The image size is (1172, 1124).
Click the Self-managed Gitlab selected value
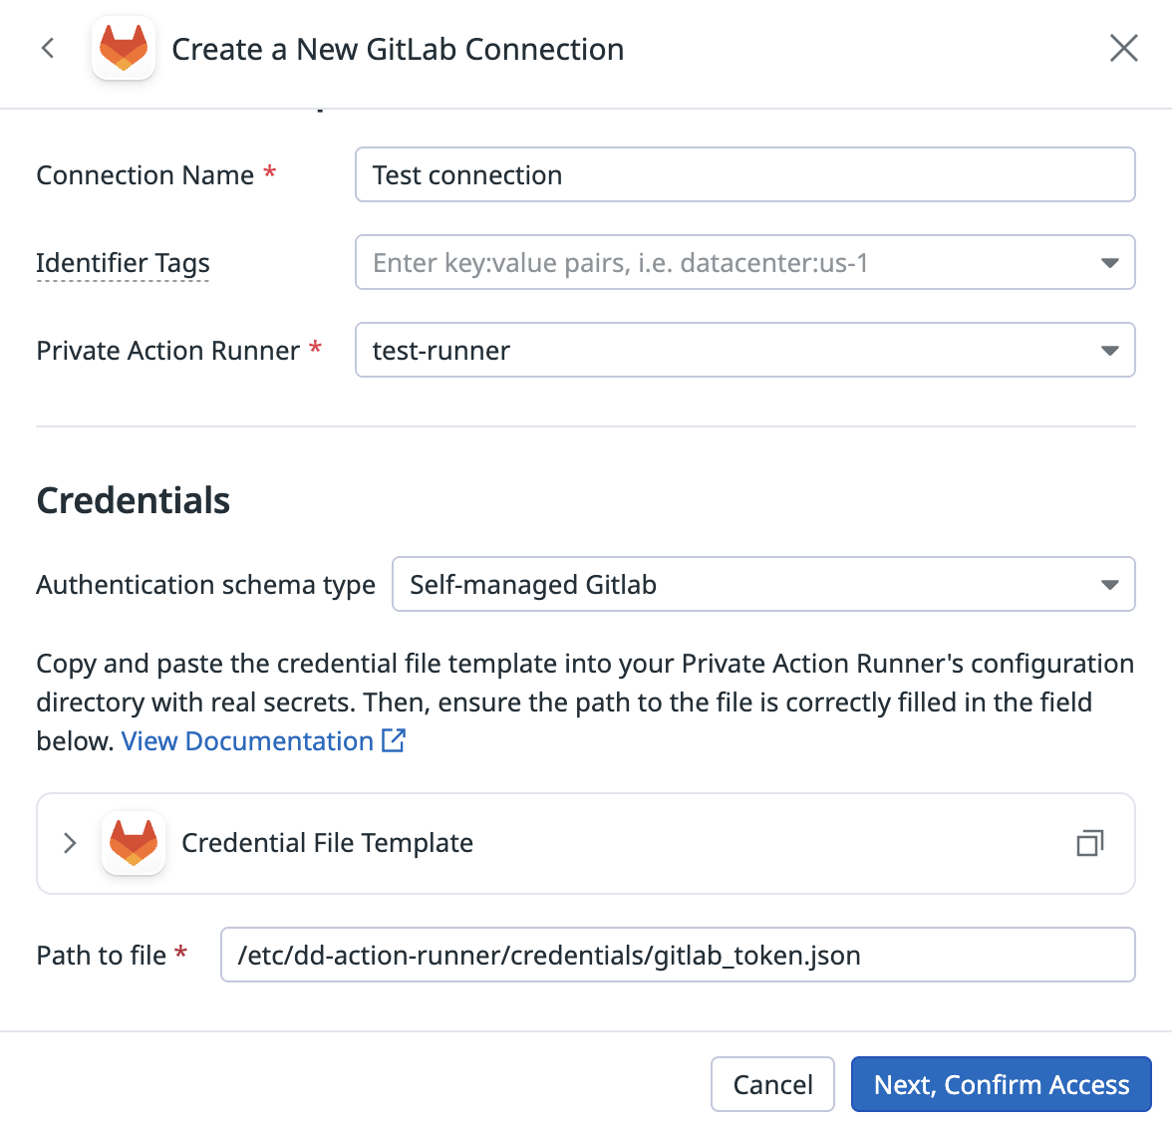coord(533,584)
